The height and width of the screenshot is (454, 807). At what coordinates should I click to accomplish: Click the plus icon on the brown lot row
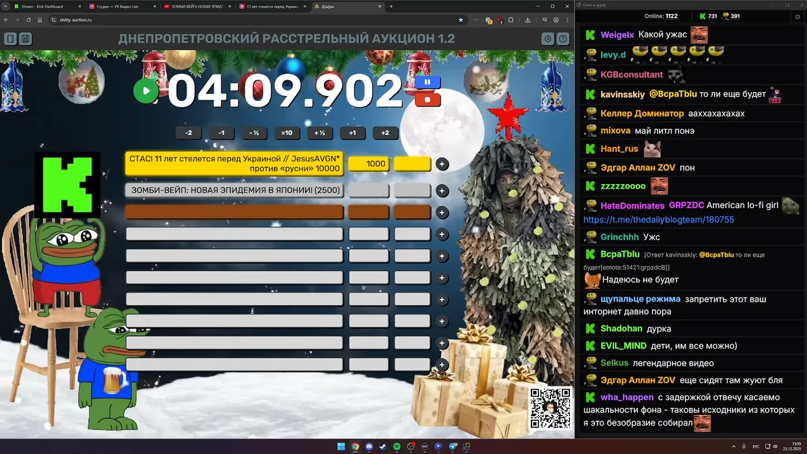click(x=442, y=212)
